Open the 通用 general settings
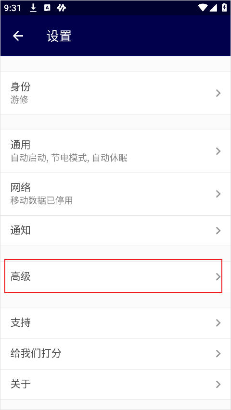Image resolution: width=231 pixels, height=410 pixels. (x=115, y=151)
